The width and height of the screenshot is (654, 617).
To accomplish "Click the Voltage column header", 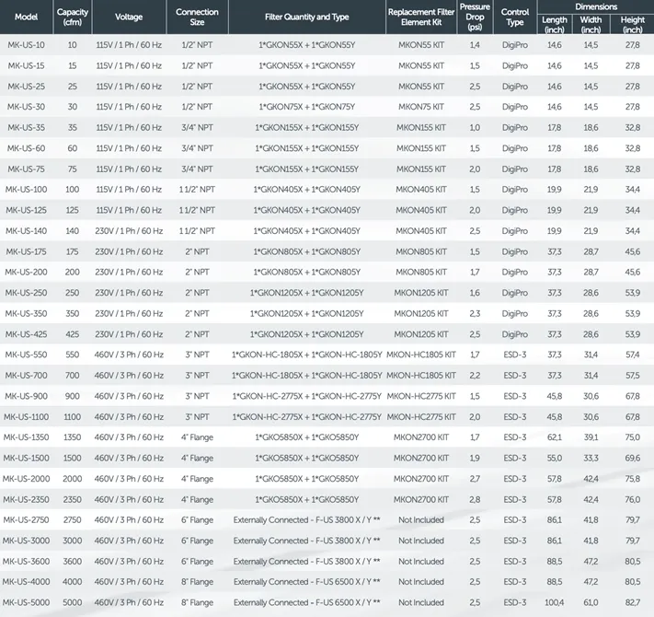I will [x=130, y=17].
